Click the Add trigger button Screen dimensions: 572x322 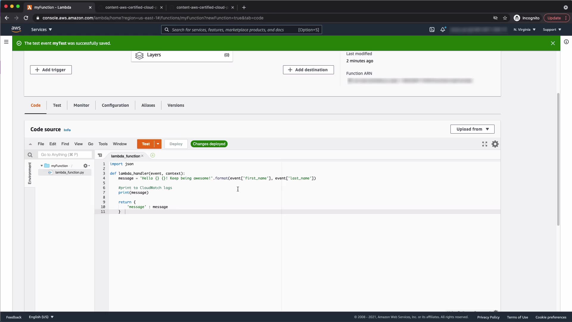click(x=51, y=70)
